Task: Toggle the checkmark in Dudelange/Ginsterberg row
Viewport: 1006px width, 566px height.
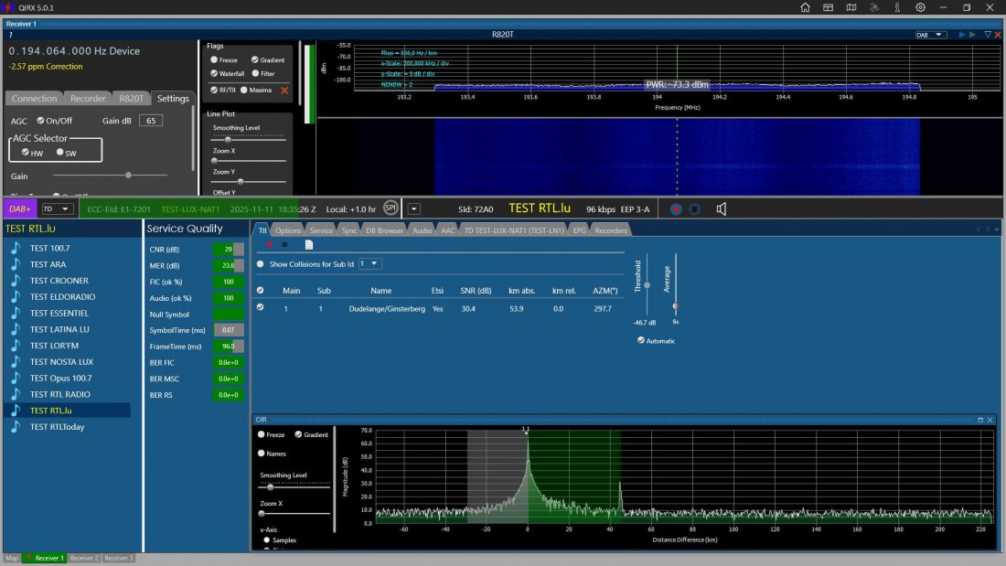Action: pos(260,307)
